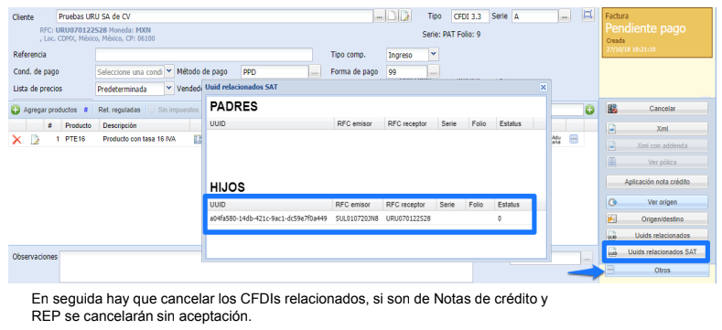Click URU070122S28 receptor cell in HIJOS

[x=408, y=218]
